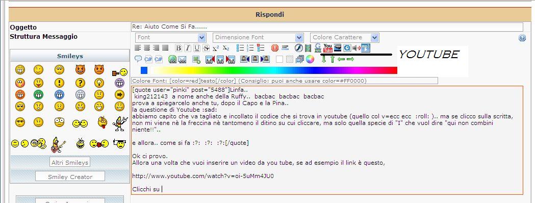Insert MP3 audio icon
The image size is (535, 203).
tap(366, 48)
